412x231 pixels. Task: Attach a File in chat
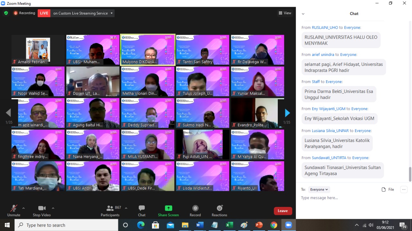tap(388, 190)
